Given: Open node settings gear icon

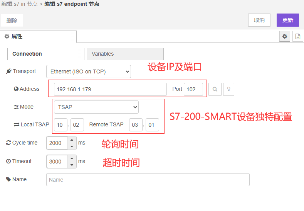Looking at the screenshot, I should coord(285,36).
